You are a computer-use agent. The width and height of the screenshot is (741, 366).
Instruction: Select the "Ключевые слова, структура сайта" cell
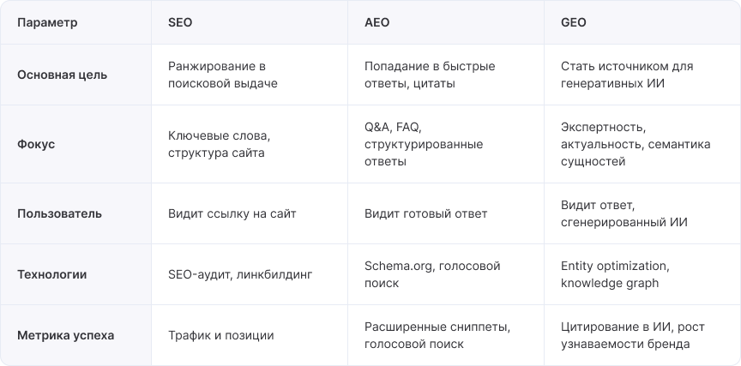220,144
